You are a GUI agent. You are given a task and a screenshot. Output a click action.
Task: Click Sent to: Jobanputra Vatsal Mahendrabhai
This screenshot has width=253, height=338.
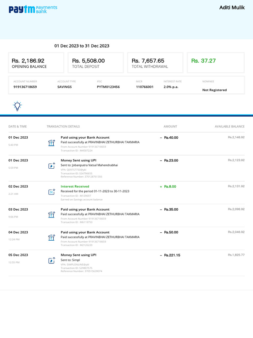(89, 165)
